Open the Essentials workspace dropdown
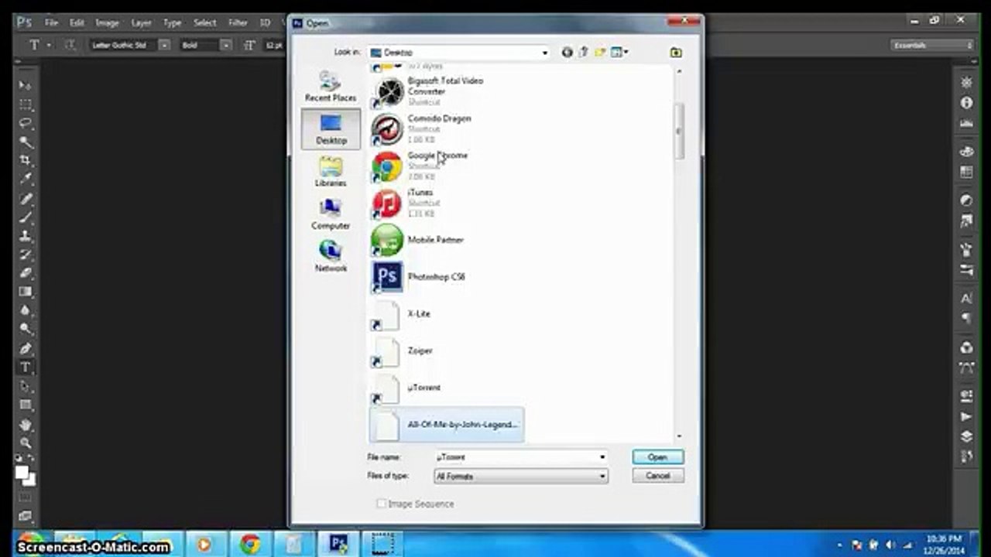Screen dimensions: 991x557 (x=931, y=45)
